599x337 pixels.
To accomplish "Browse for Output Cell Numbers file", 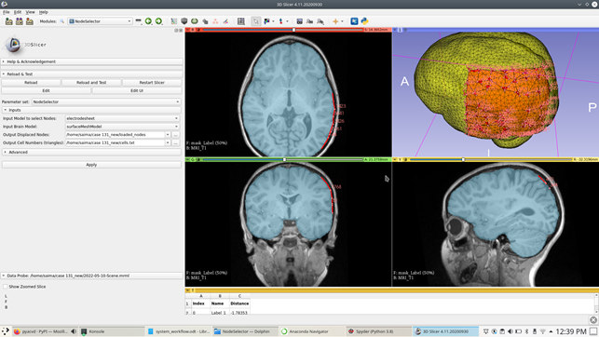I will (x=176, y=142).
